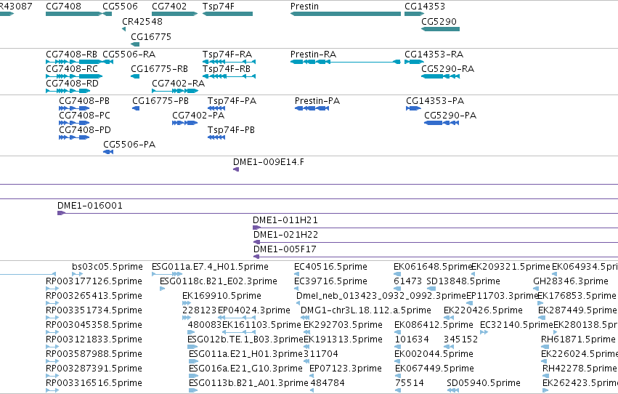Click the RP003177126.5prime EST feature
This screenshot has height=394, width=618.
[52, 289]
